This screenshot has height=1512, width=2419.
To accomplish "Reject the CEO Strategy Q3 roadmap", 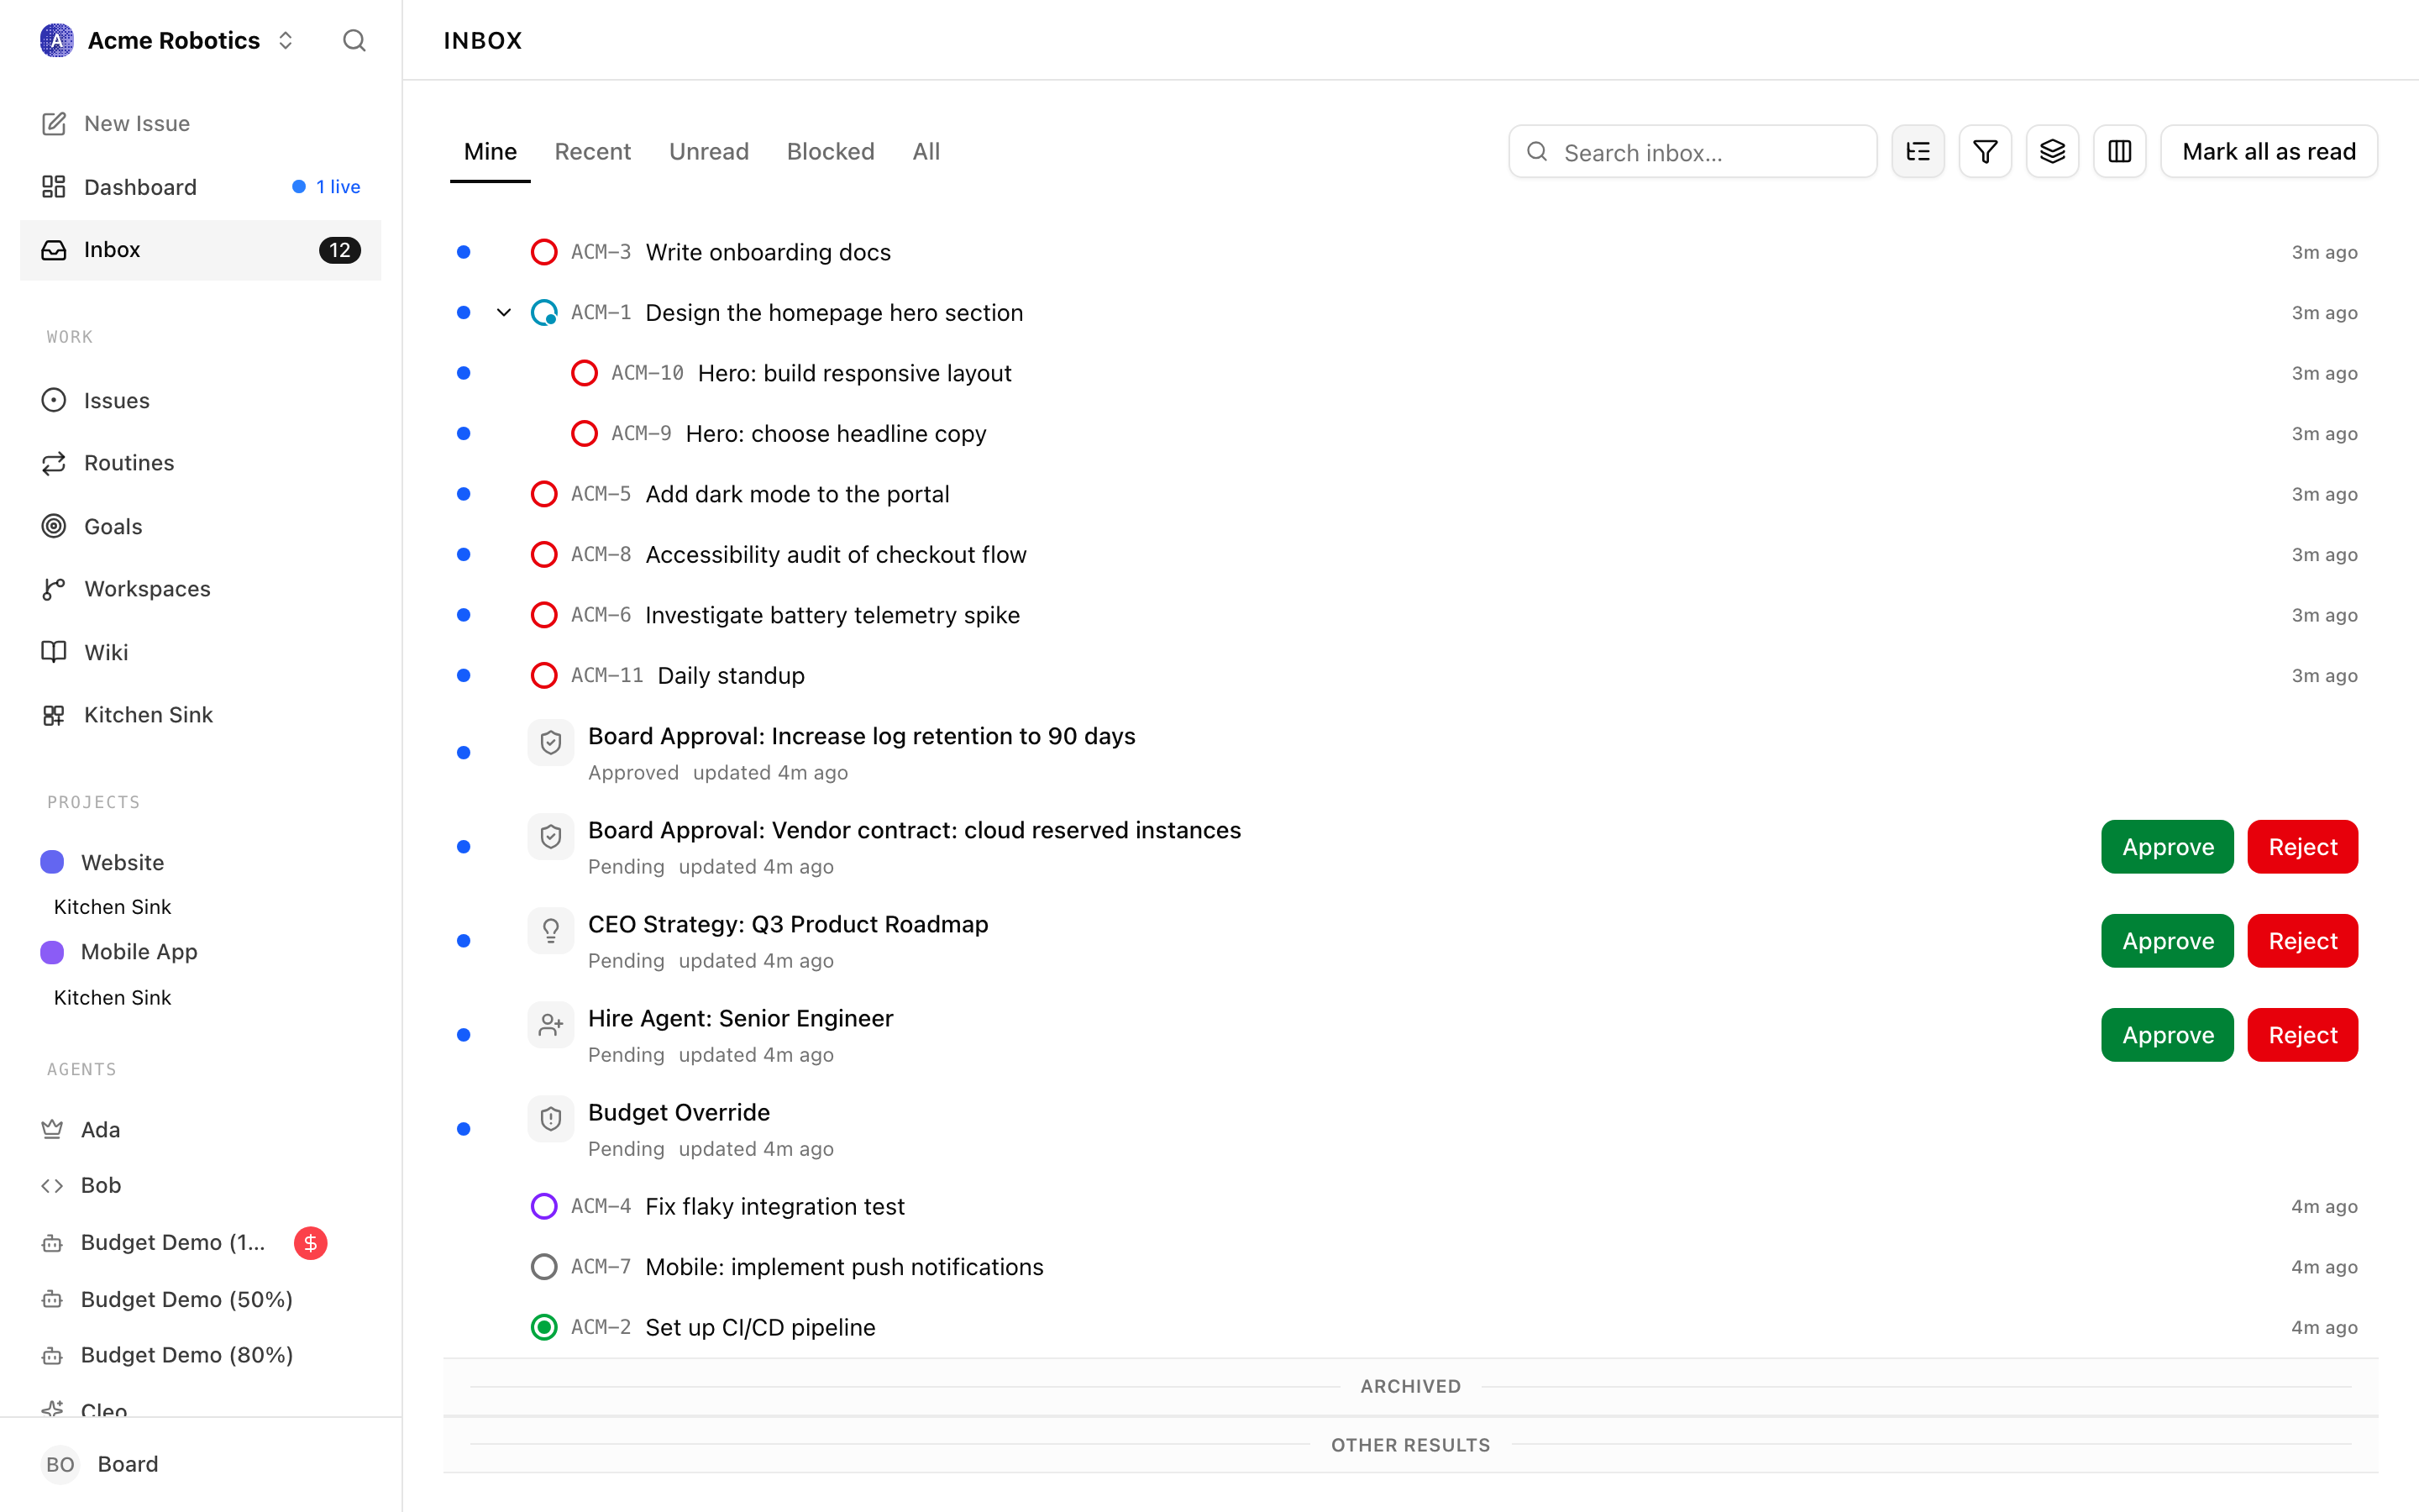I will (2303, 941).
